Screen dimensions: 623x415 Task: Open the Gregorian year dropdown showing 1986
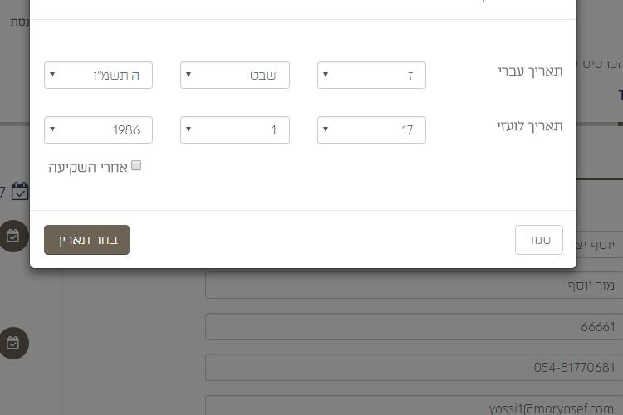[98, 129]
